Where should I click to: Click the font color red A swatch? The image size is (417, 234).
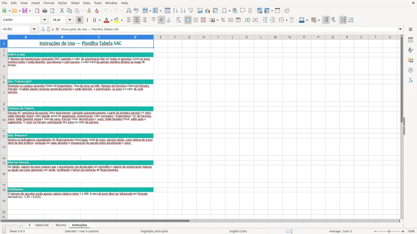[x=106, y=20]
